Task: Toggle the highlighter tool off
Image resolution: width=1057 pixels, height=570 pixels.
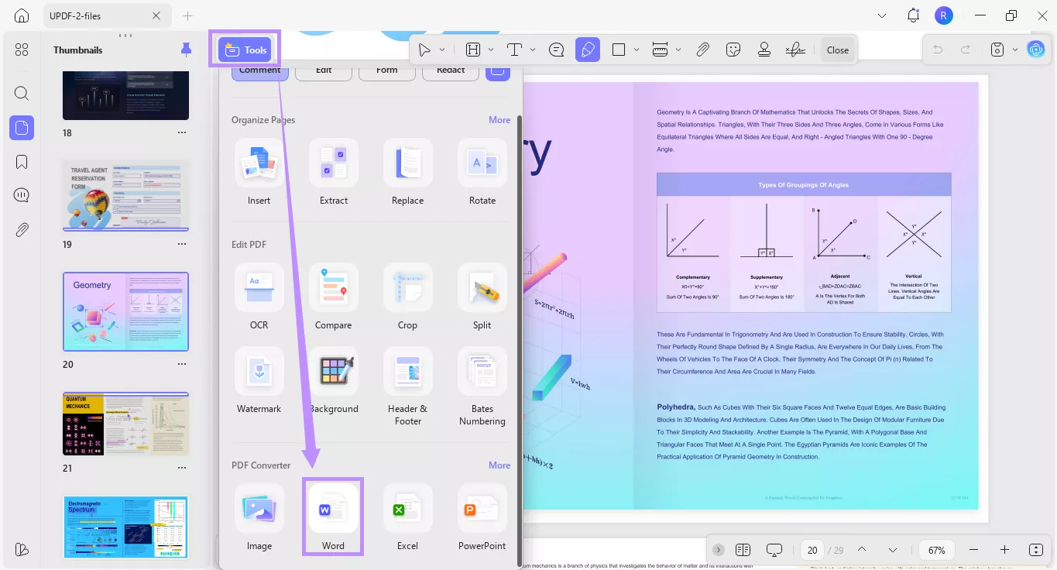Action: click(x=588, y=49)
